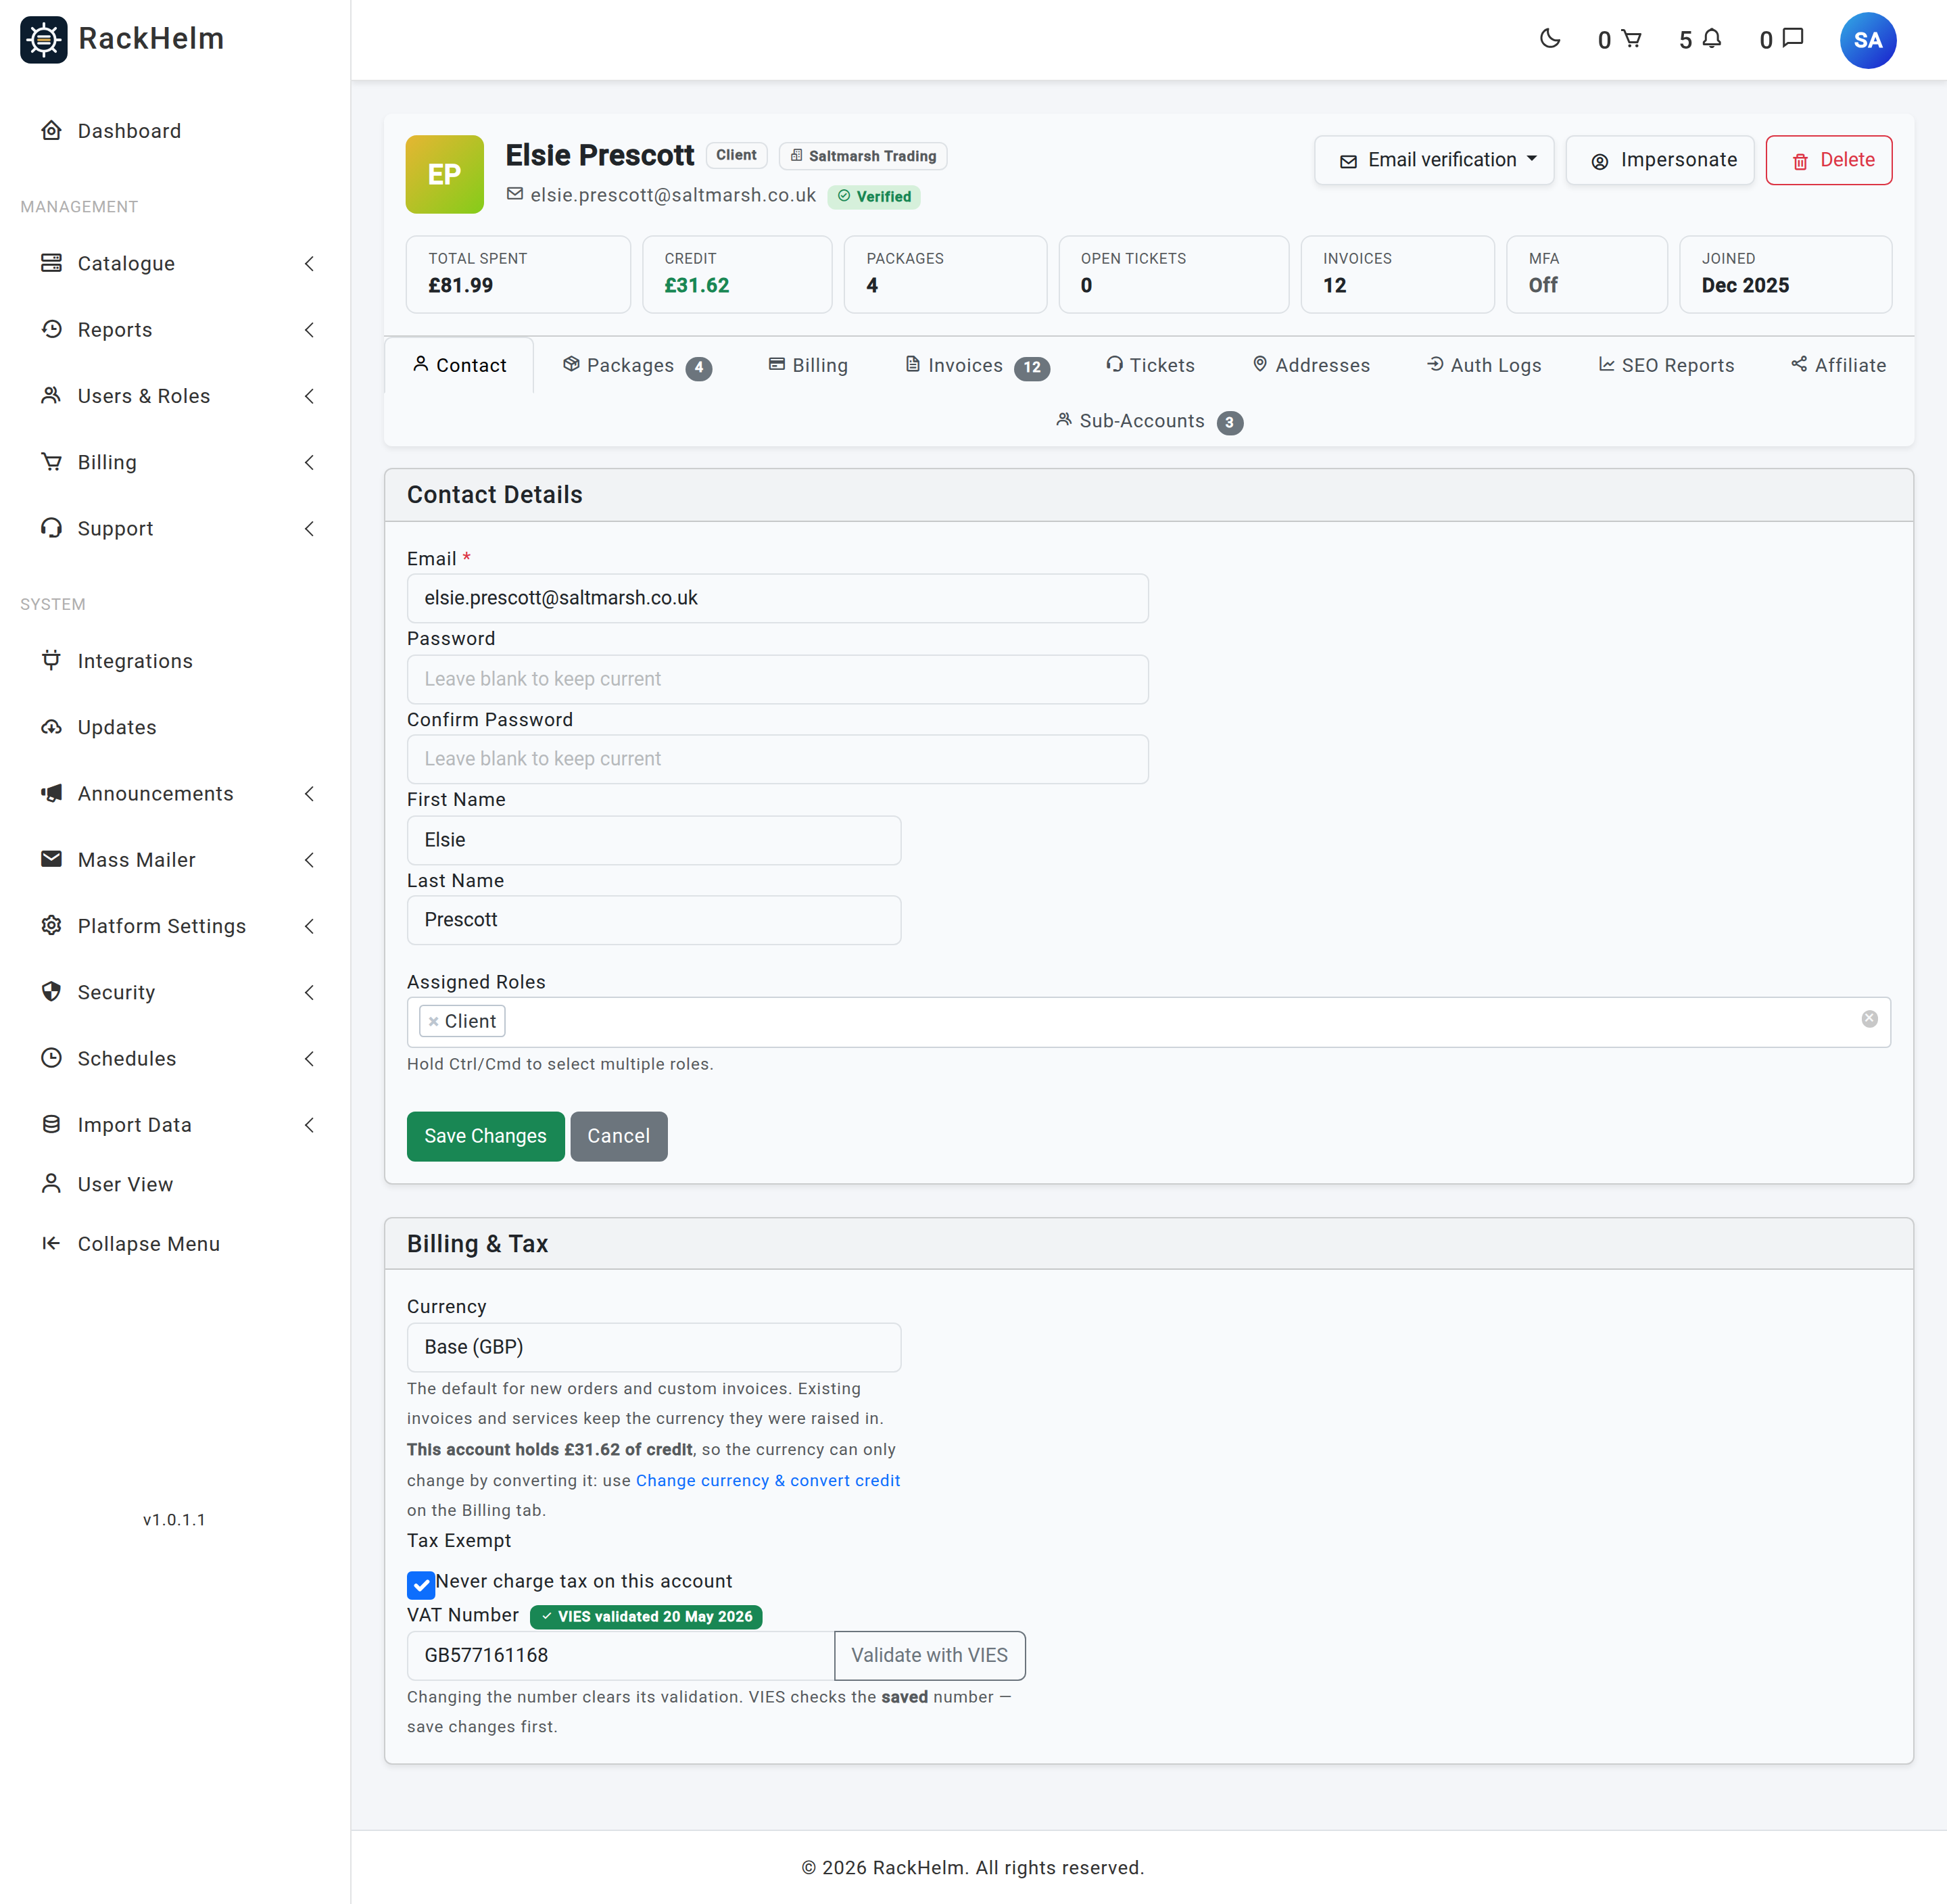
Task: Focus the VAT Number field
Action: tap(620, 1655)
